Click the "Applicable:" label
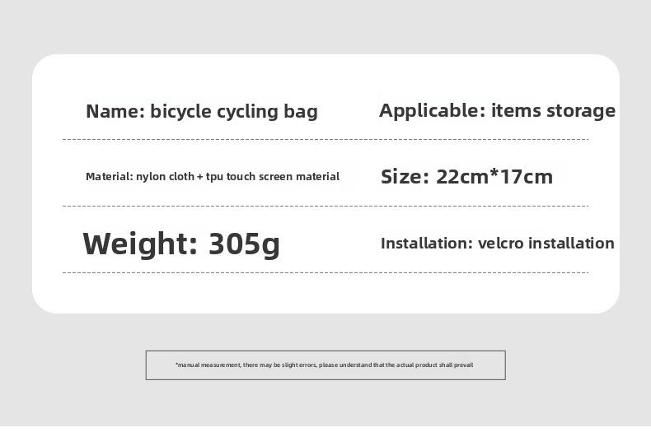The image size is (651, 432). click(x=431, y=110)
